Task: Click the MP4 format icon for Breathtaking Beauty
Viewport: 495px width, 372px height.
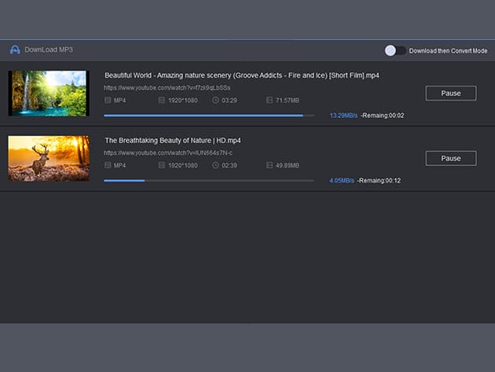Action: (108, 165)
